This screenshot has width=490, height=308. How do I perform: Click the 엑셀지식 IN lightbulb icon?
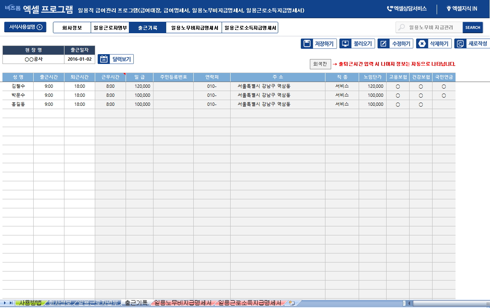[x=449, y=9]
